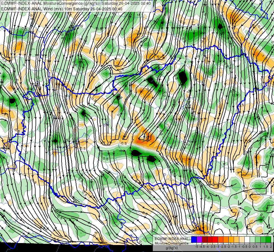The image size is (274, 252).
Task: Click the Wind (m/s) 10m title line
Action: (x=62, y=9)
